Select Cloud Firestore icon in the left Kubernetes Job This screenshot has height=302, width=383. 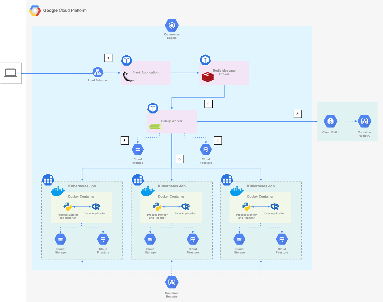(x=103, y=239)
